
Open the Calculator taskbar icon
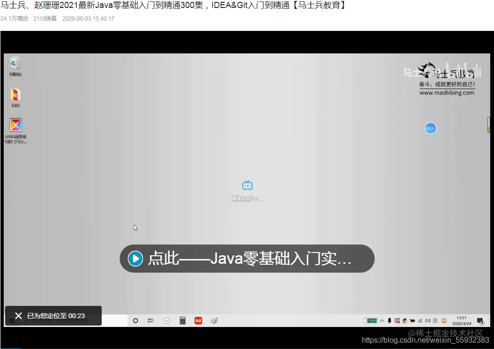[x=182, y=320]
